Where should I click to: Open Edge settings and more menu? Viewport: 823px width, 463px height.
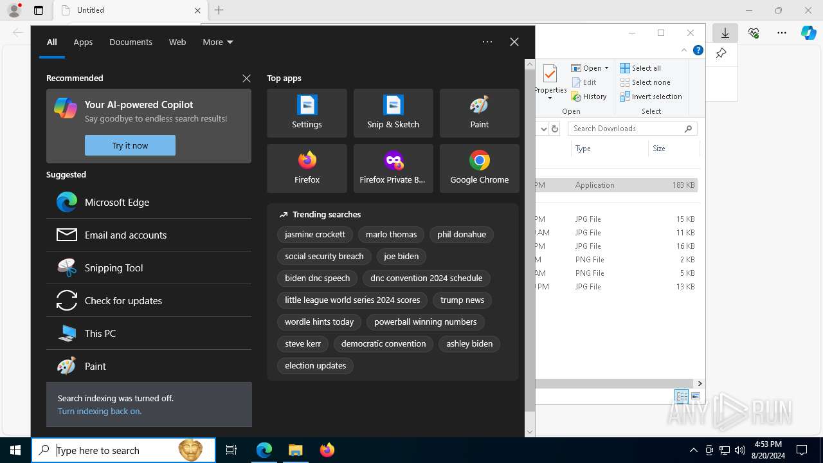[x=782, y=33]
